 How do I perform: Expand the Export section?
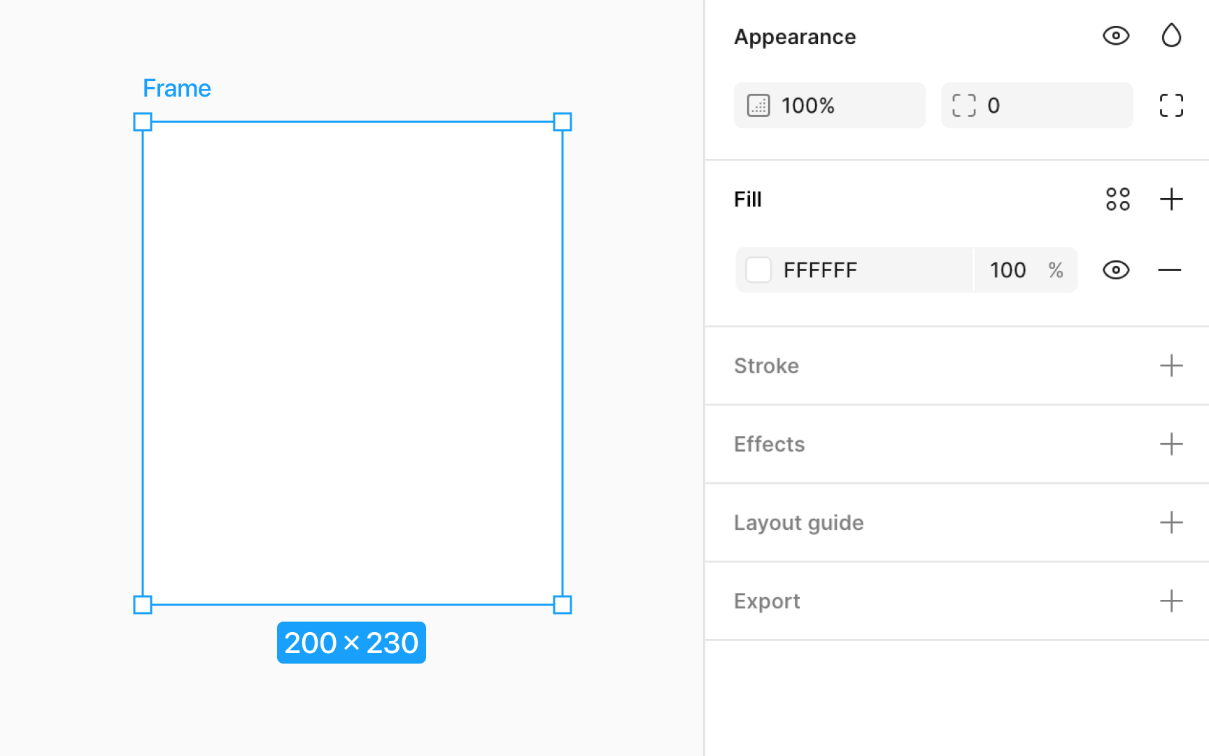[1171, 601]
